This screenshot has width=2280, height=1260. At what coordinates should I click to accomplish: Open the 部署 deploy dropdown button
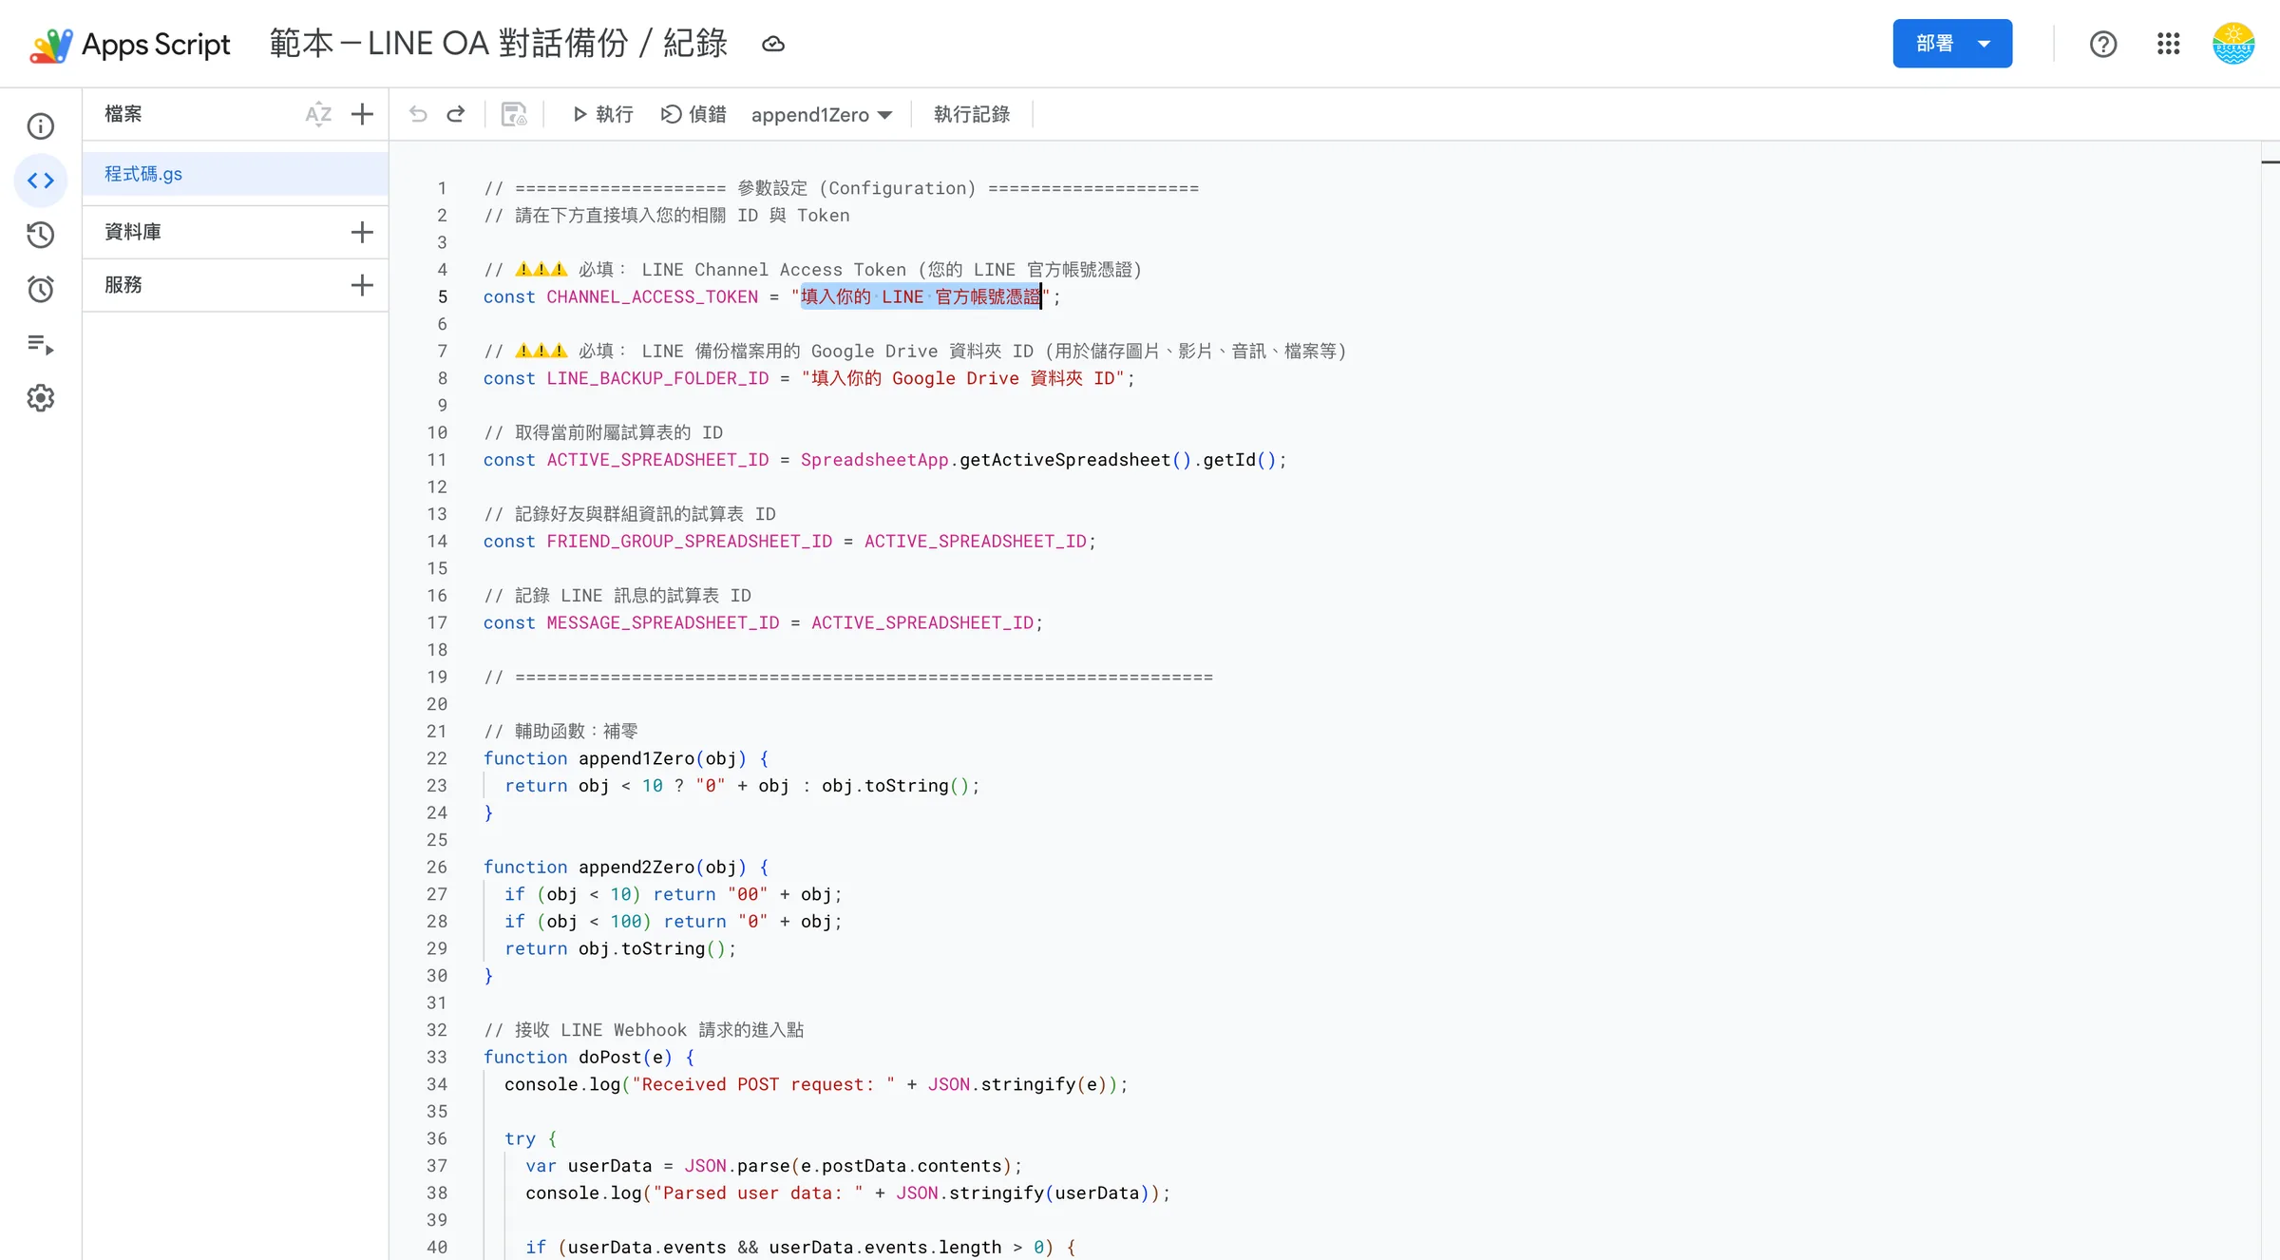tap(1952, 44)
